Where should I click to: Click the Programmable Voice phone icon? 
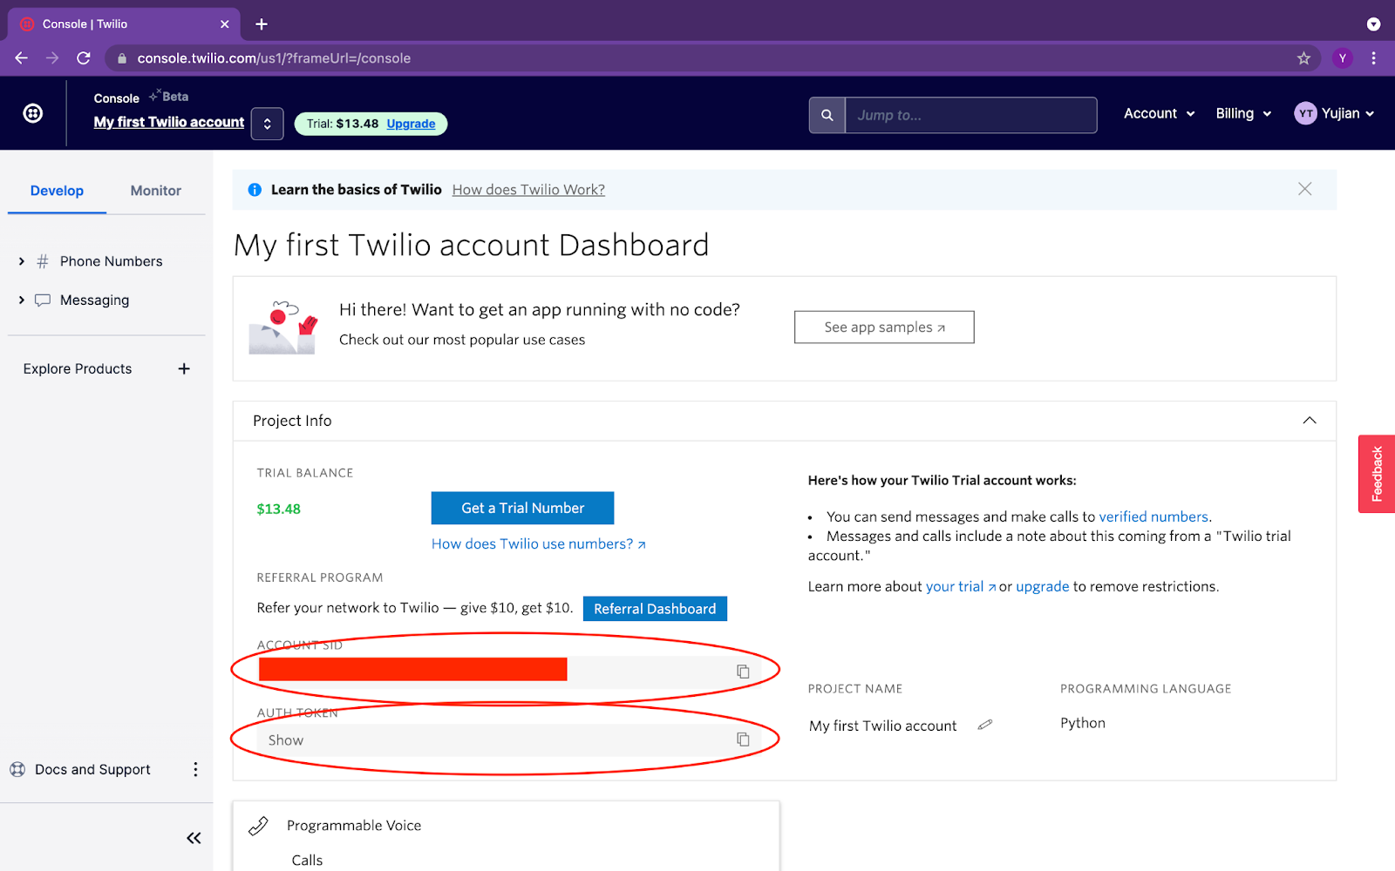258,826
